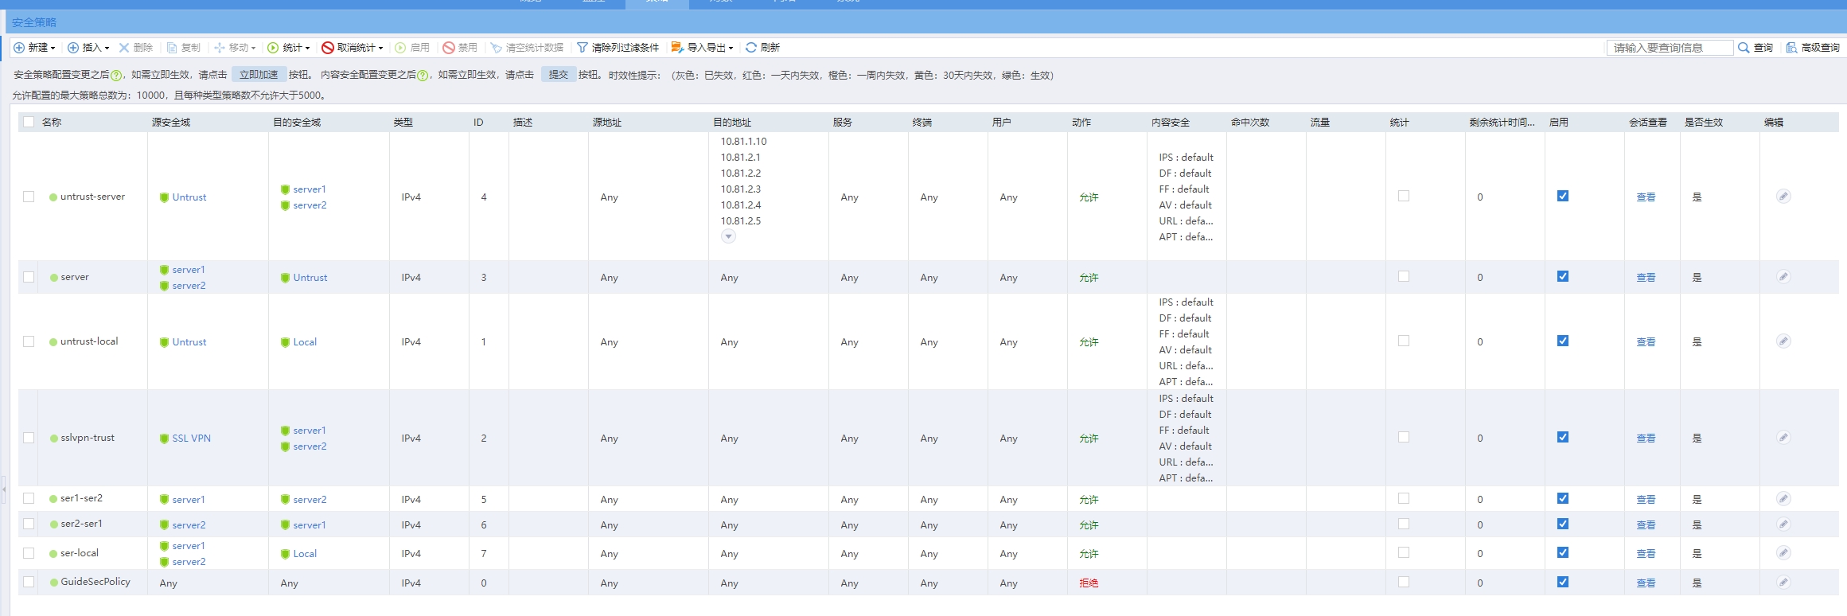The width and height of the screenshot is (1847, 616).
Task: Uncheck the 启用 checkbox for the server policy
Action: pos(1563,276)
